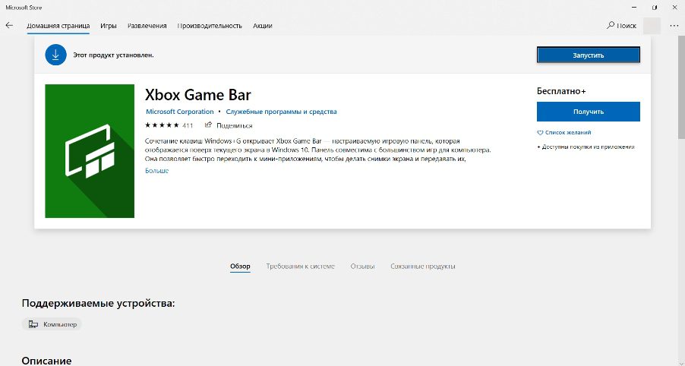
Task: Click the Запустить button
Action: pos(589,55)
